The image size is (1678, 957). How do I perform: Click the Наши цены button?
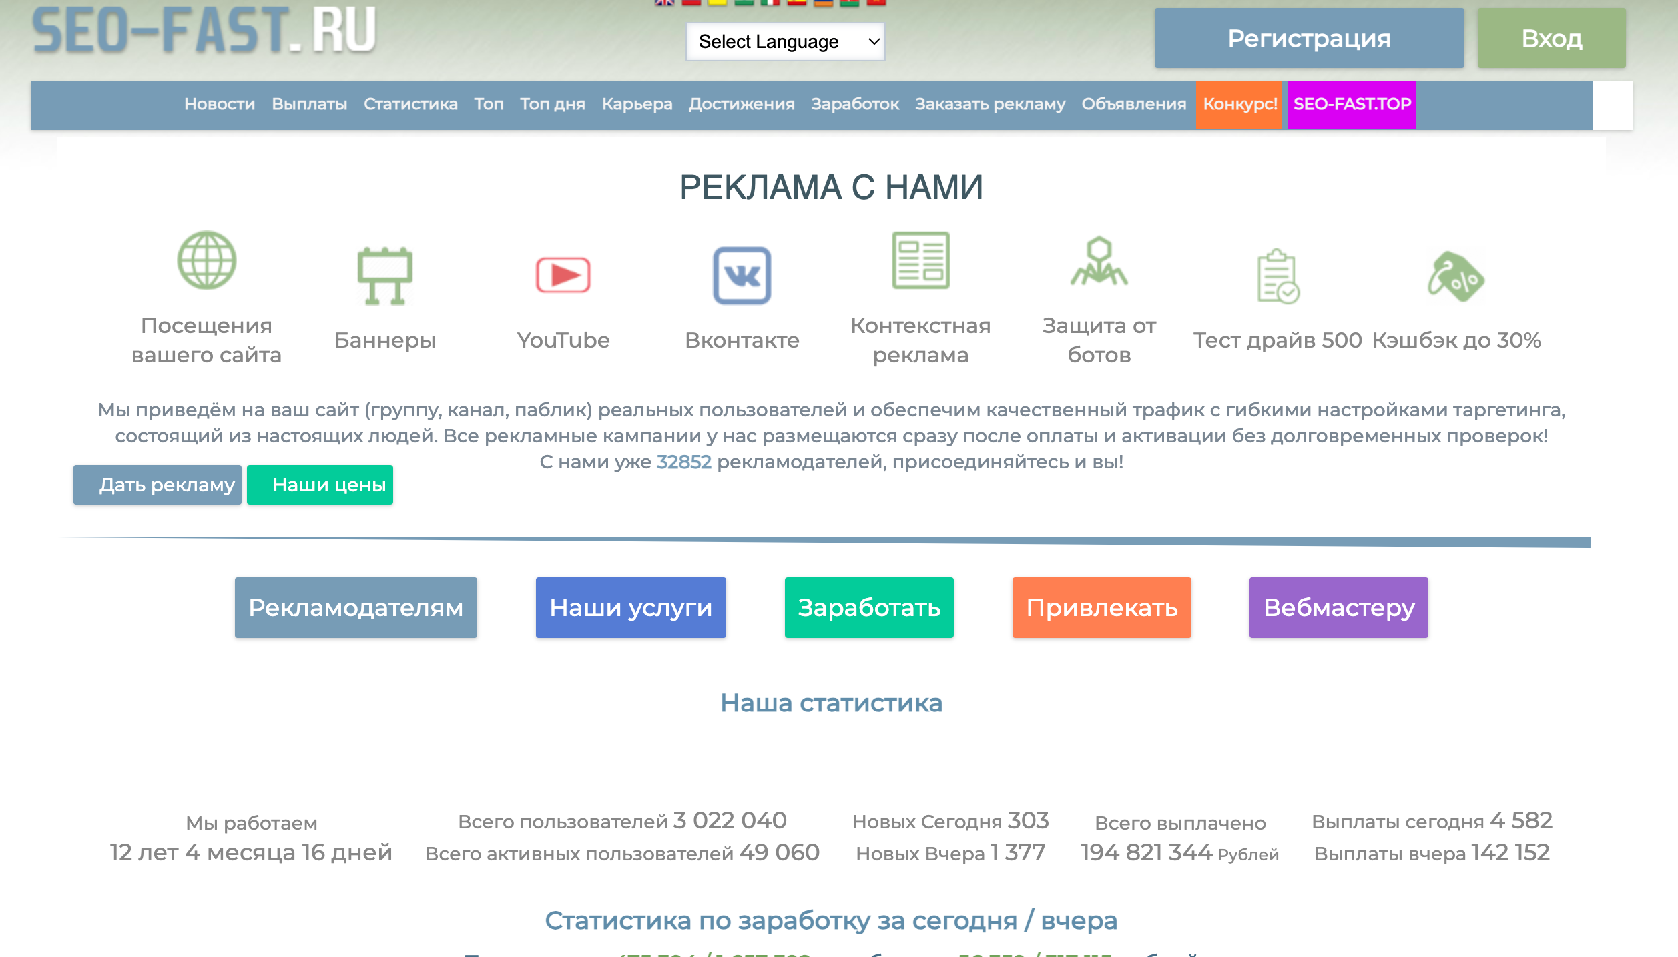pos(320,485)
